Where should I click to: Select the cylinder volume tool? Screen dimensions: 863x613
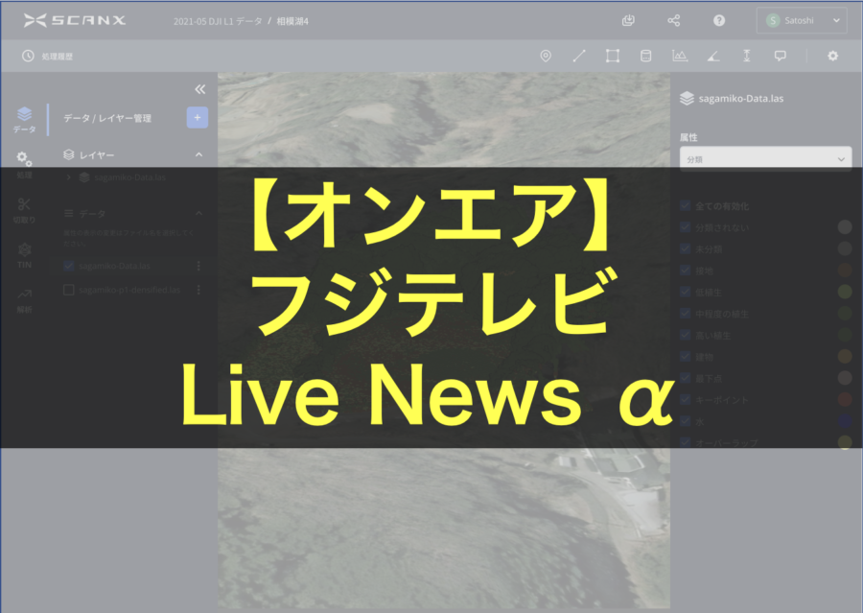(645, 56)
